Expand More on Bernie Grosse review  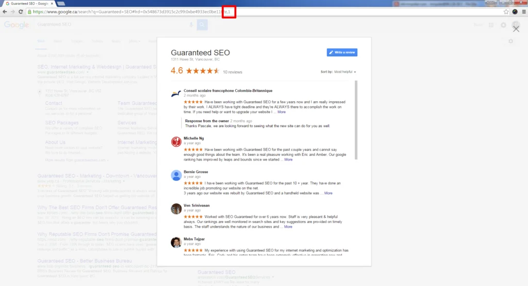pyautogui.click(x=328, y=193)
